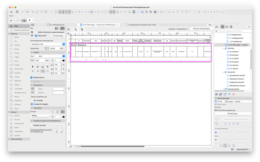Toggle the Zellen background checkbox
260x162 pixels.
[36, 89]
